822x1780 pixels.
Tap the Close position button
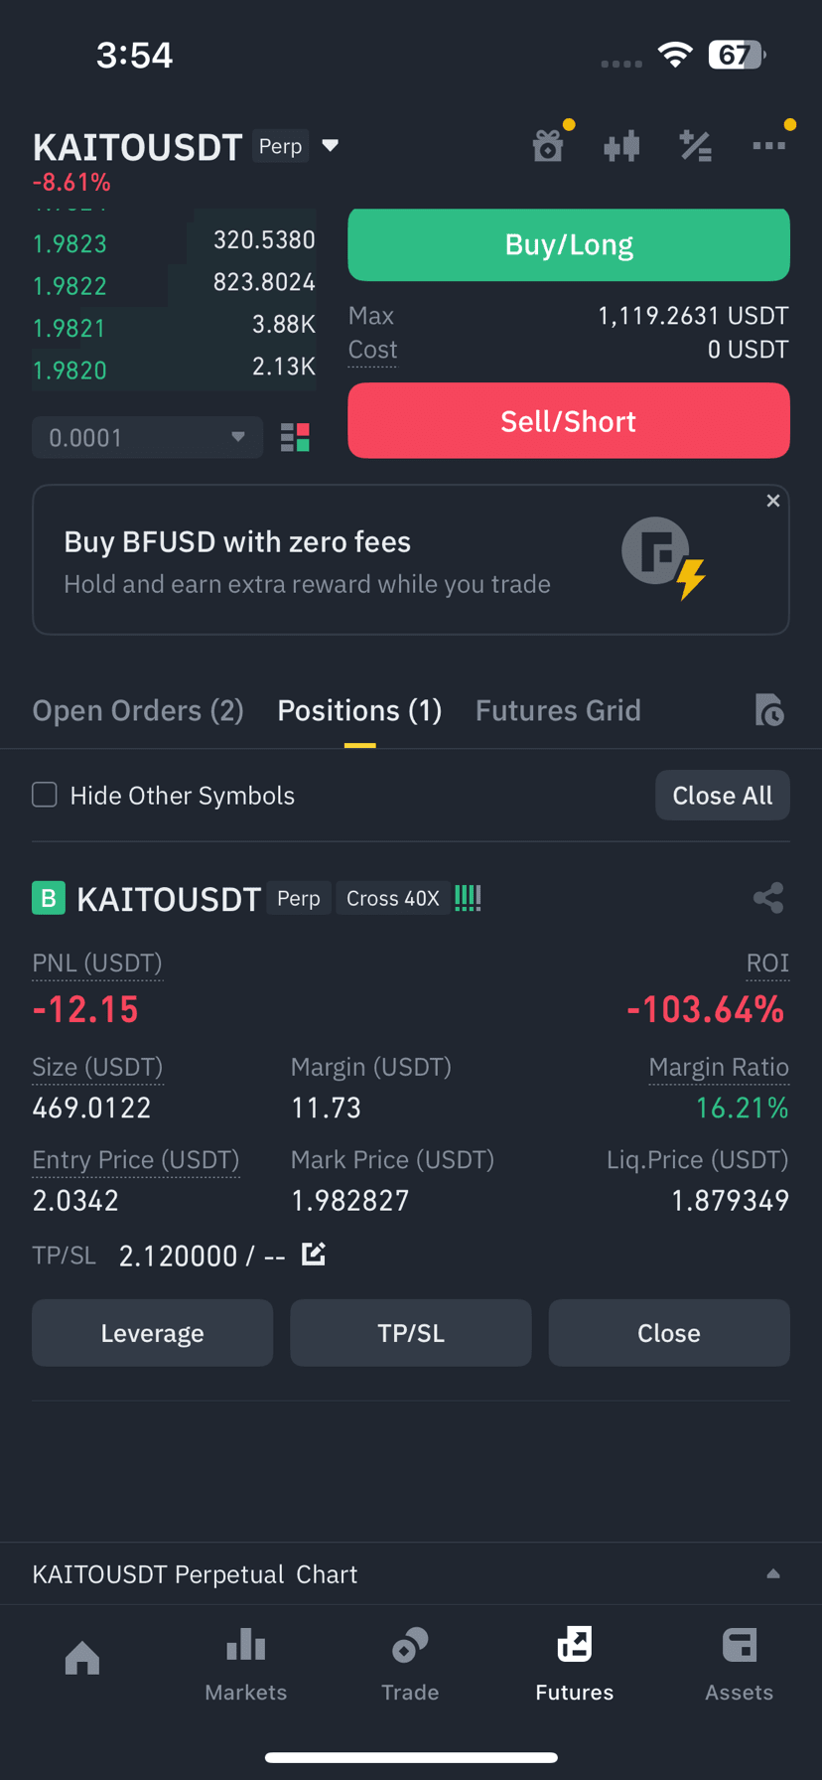pos(669,1333)
